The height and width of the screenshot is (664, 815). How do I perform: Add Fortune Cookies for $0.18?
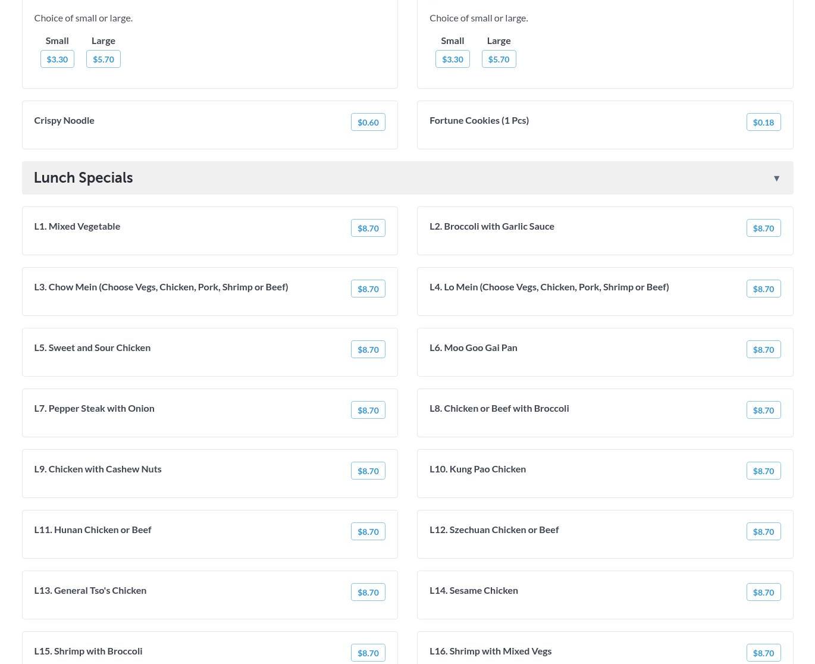[763, 122]
